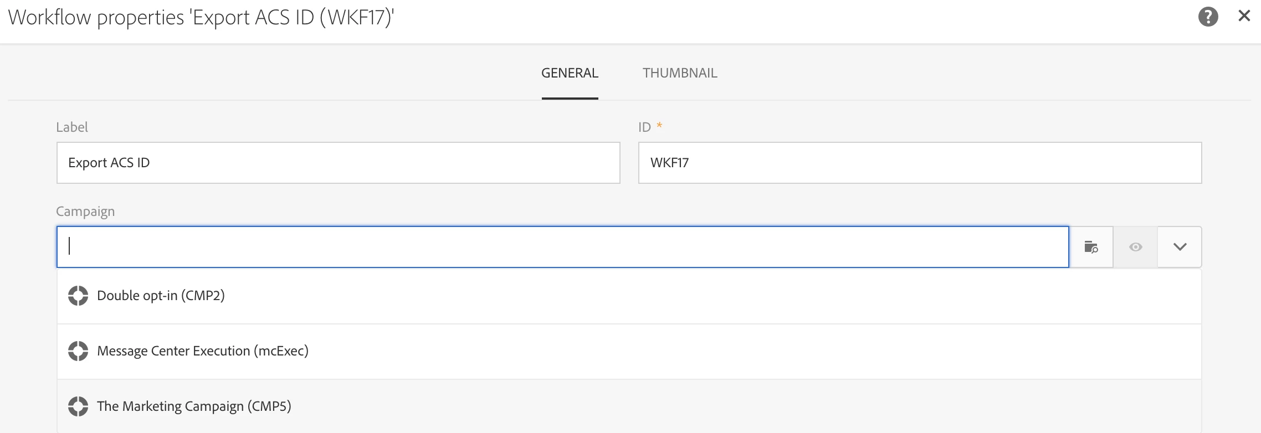Click campaign icon beside The Marketing Campaign

click(x=78, y=406)
